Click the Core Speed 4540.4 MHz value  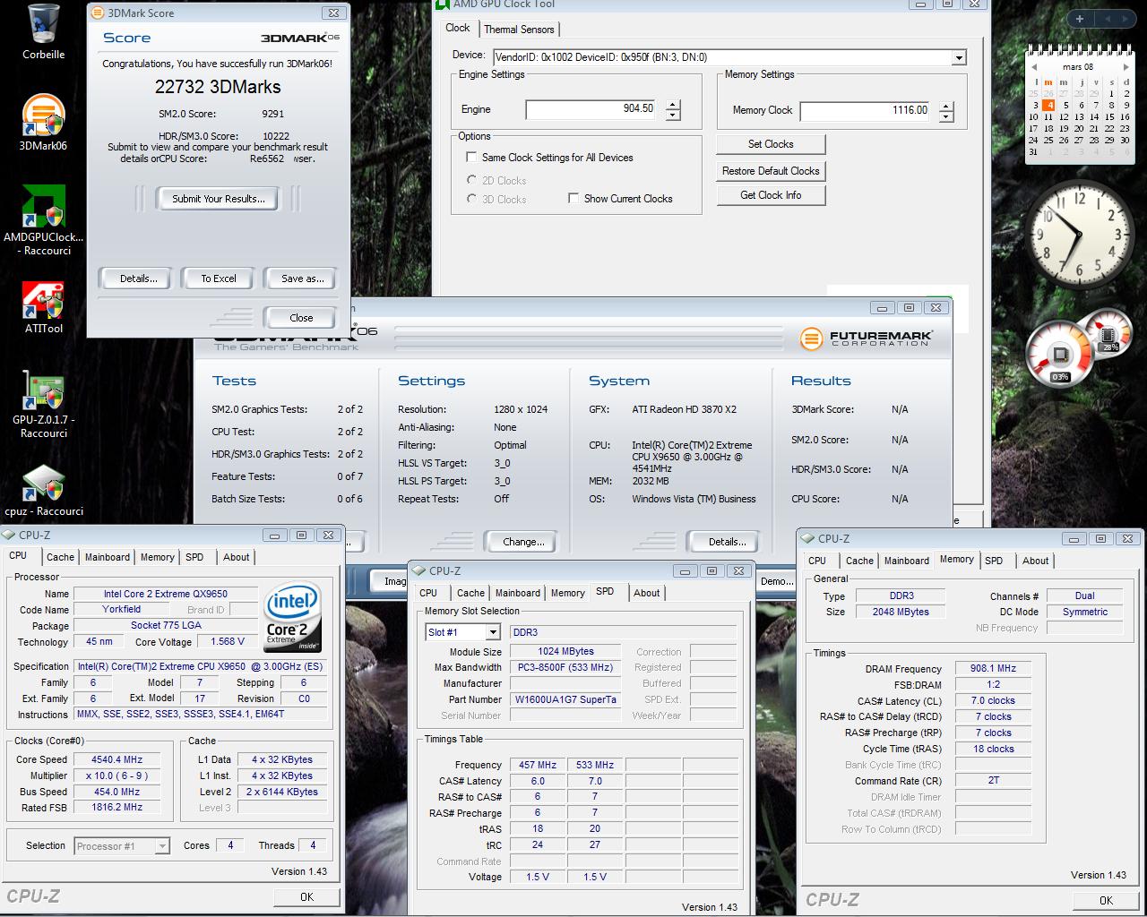(116, 759)
